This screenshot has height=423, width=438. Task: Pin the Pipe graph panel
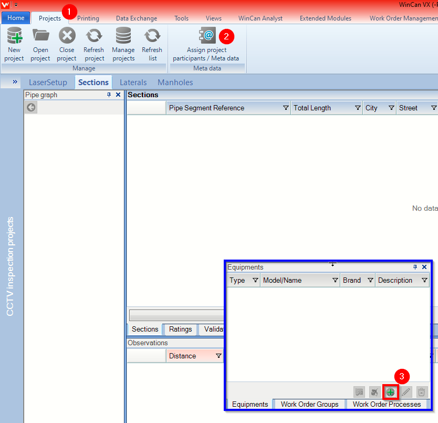click(109, 95)
